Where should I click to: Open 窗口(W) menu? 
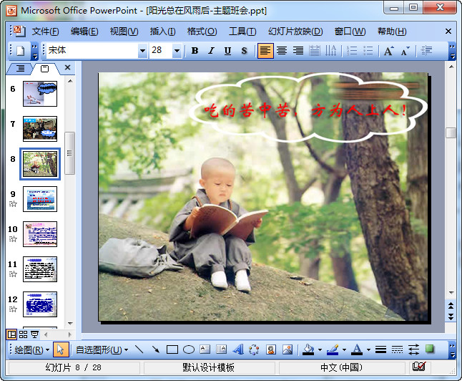350,32
